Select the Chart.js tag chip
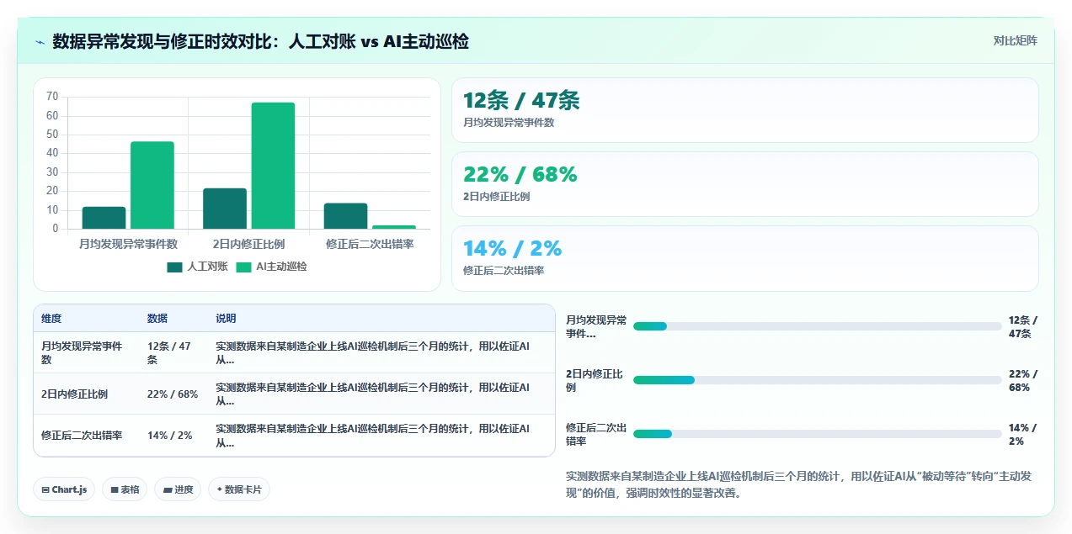 pyautogui.click(x=64, y=489)
